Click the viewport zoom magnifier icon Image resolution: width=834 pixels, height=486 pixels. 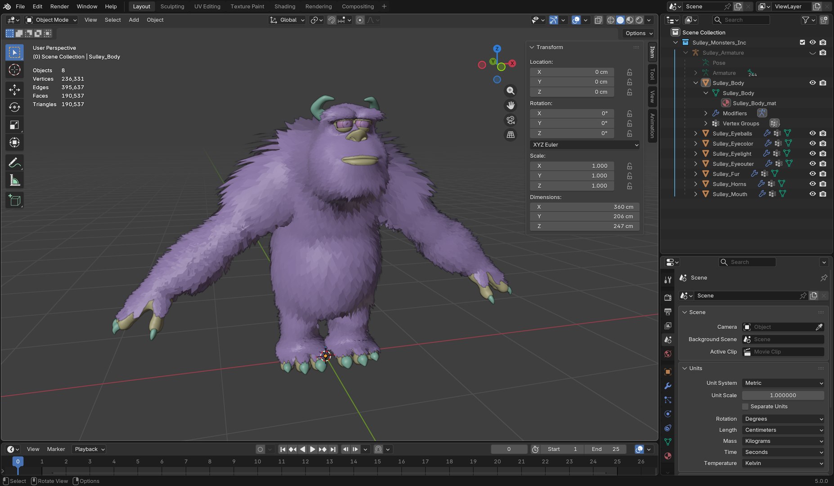pos(511,90)
